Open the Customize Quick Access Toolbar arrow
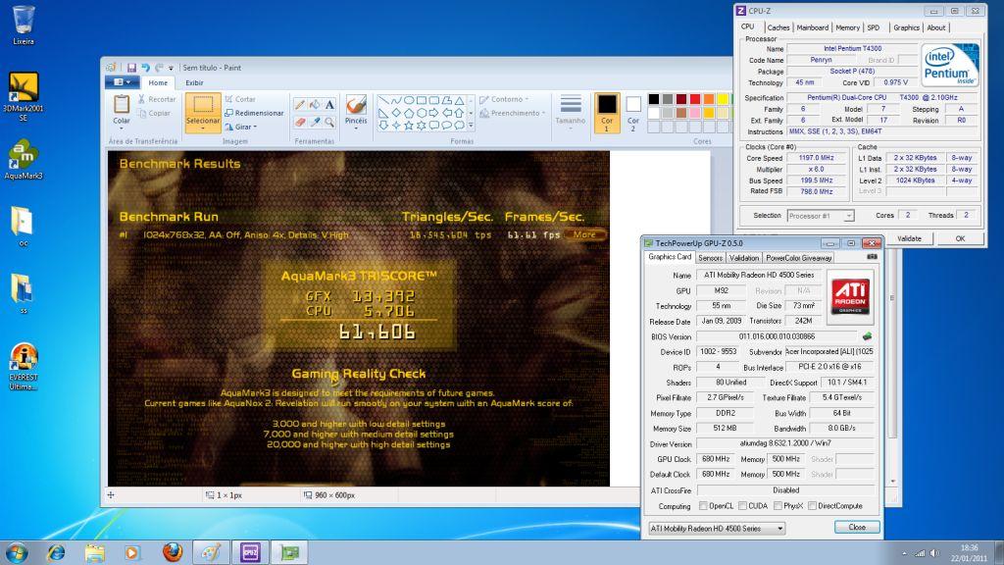Screen dimensions: 1004x565 [171, 68]
